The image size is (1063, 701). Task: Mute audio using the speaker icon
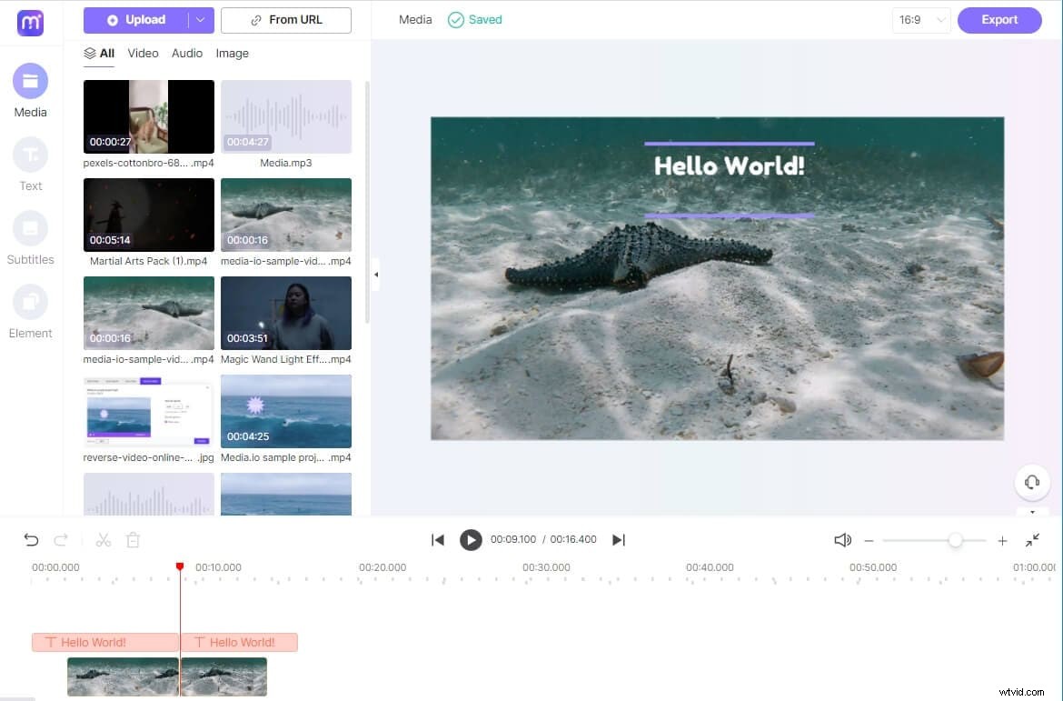point(842,539)
